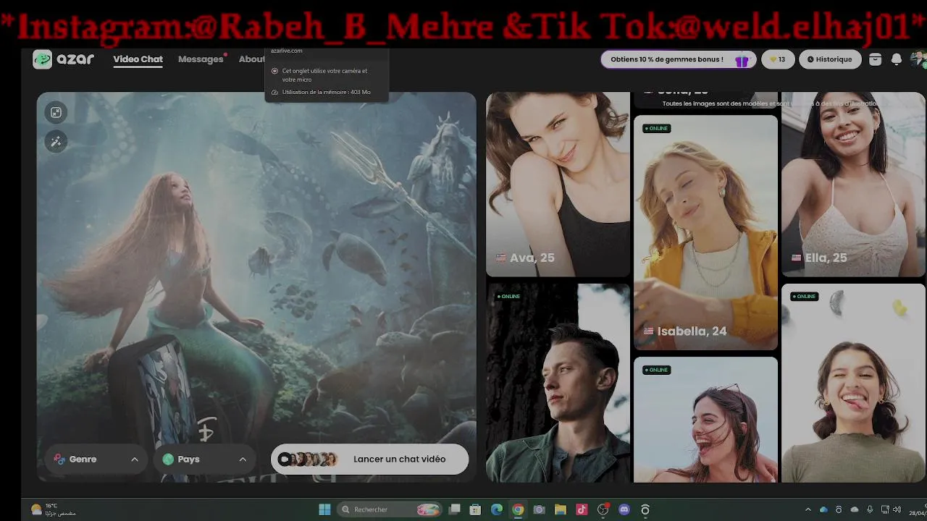Image resolution: width=927 pixels, height=521 pixels.
Task: Open the shop bag icon
Action: [875, 59]
